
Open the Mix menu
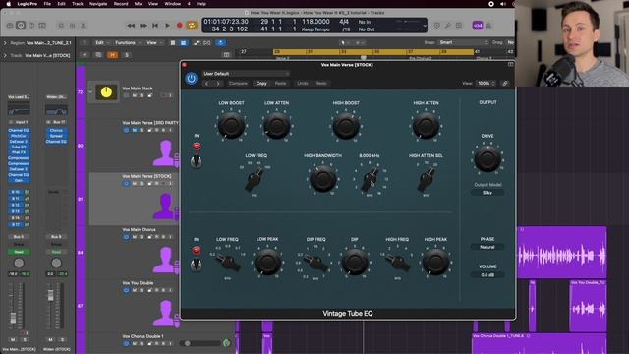[138, 4]
